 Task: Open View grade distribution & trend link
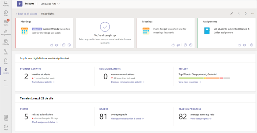click(x=127, y=119)
